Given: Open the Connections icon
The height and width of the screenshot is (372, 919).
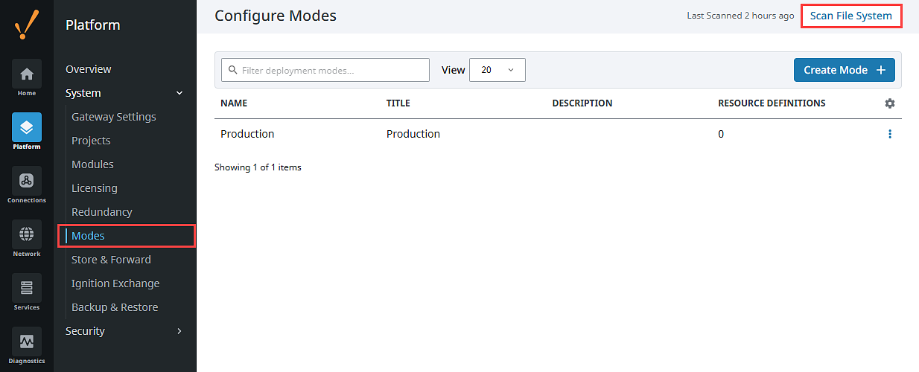Looking at the screenshot, I should [27, 181].
